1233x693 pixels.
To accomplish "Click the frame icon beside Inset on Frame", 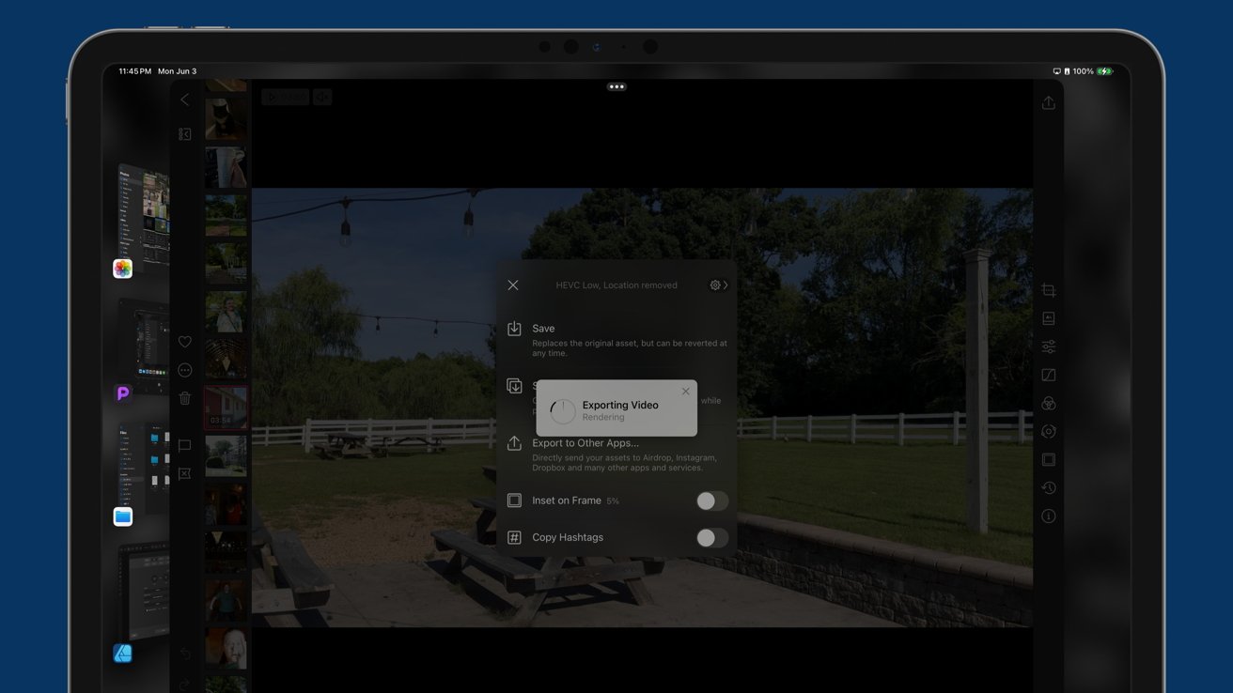I will coord(514,501).
